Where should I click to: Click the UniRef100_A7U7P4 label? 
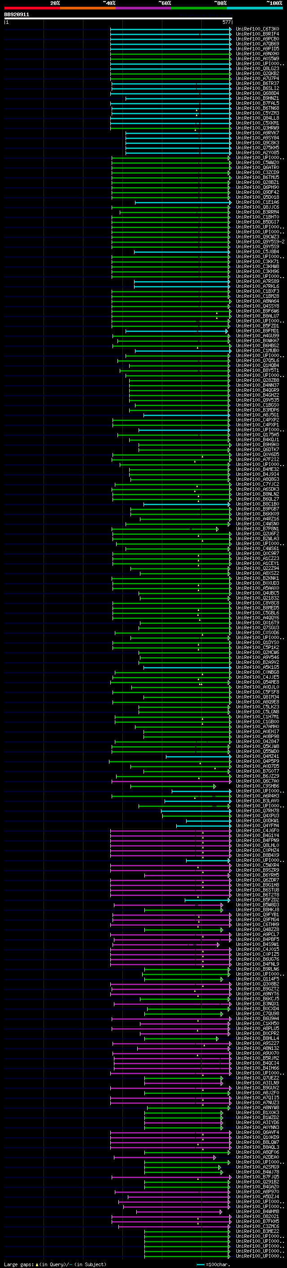pyautogui.click(x=257, y=79)
